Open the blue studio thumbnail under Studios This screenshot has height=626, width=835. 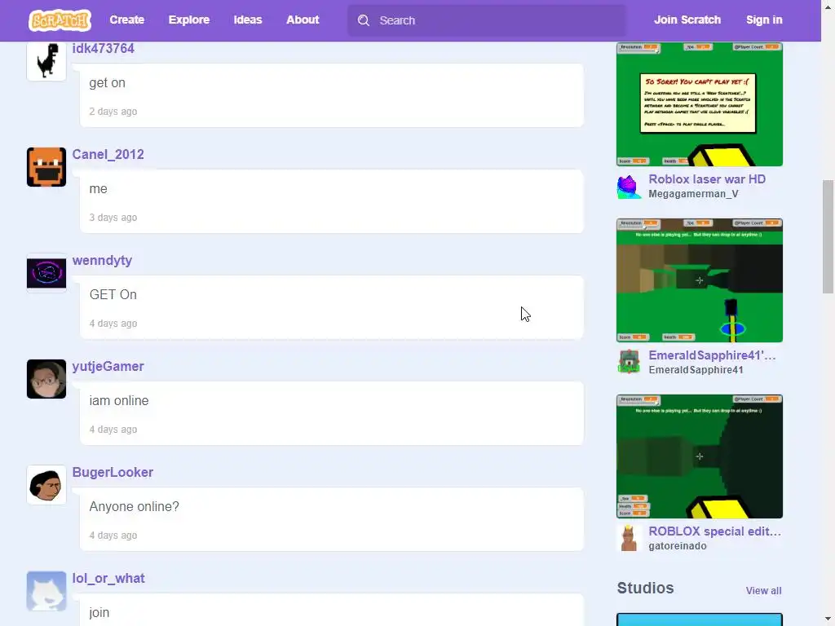[699, 619]
